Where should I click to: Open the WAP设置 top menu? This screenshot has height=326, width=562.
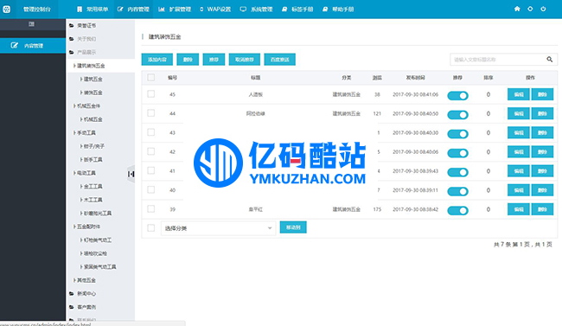[x=215, y=9]
